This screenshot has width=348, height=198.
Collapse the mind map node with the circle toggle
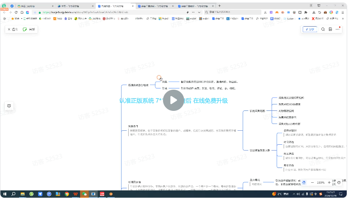click(x=159, y=77)
